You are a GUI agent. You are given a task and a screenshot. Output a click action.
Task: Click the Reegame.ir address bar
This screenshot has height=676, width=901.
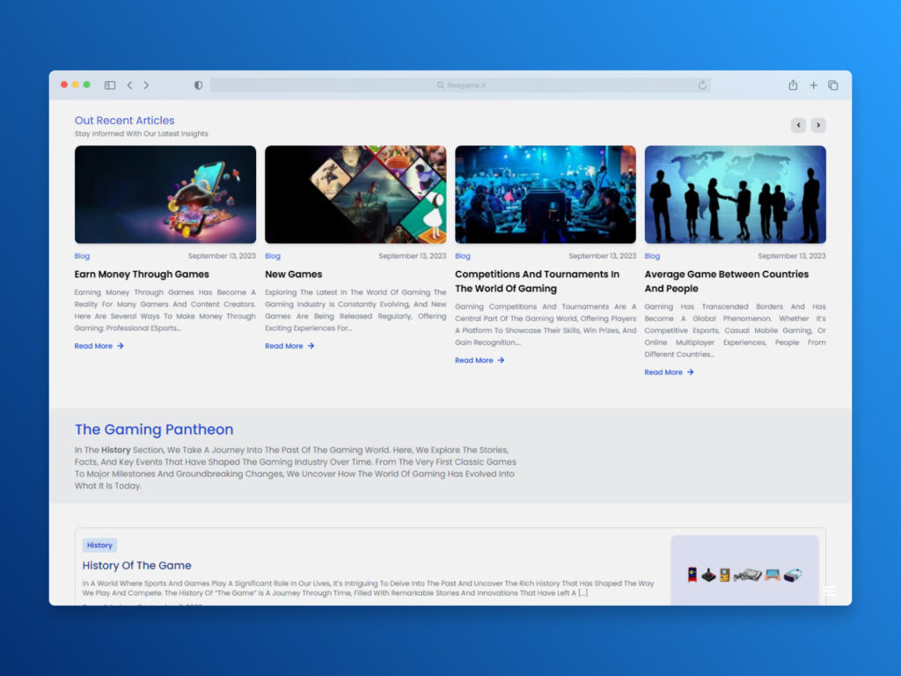click(x=460, y=85)
